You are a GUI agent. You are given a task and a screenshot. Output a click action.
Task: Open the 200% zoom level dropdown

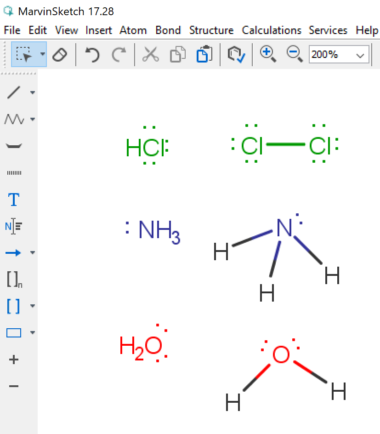[361, 55]
